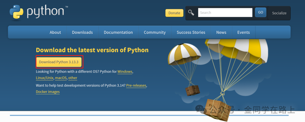Click the python wordmark text logo
The height and width of the screenshot is (122, 305).
pos(47,12)
